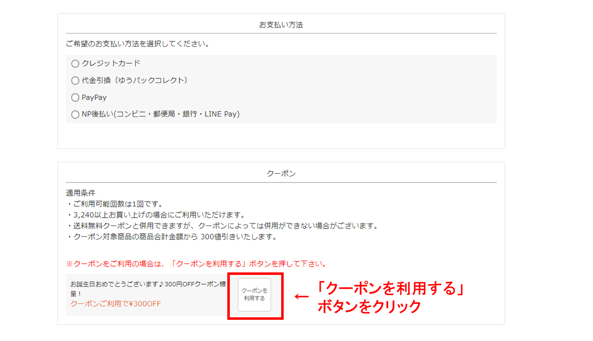Click the red ※クーポンをご利用の場合は notice
The image size is (593, 341).
(x=196, y=264)
